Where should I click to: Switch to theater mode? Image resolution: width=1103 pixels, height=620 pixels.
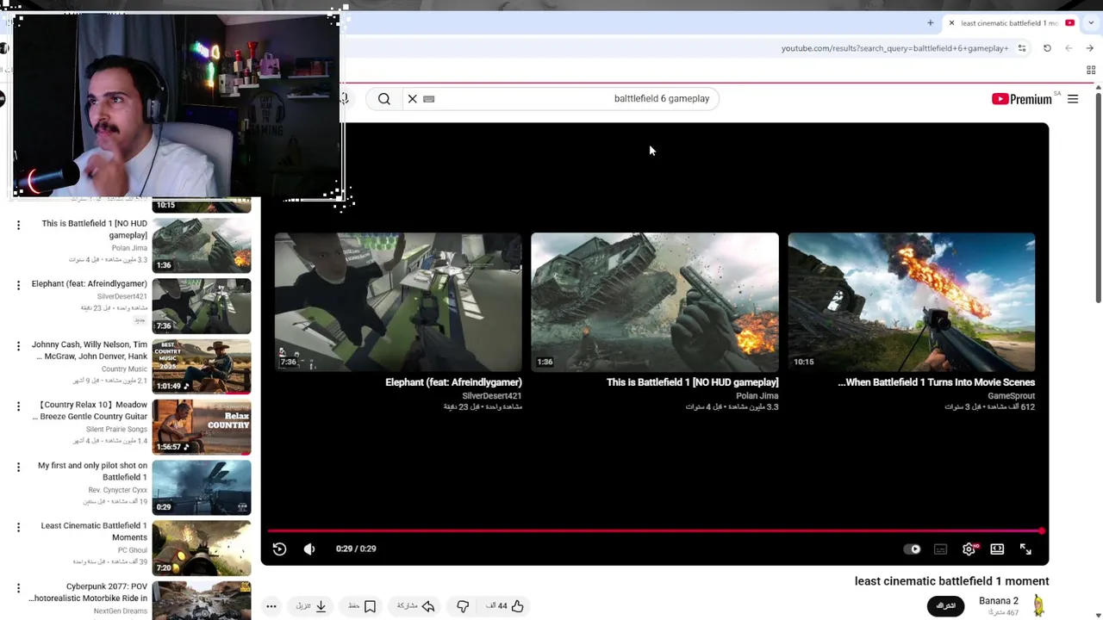point(997,549)
